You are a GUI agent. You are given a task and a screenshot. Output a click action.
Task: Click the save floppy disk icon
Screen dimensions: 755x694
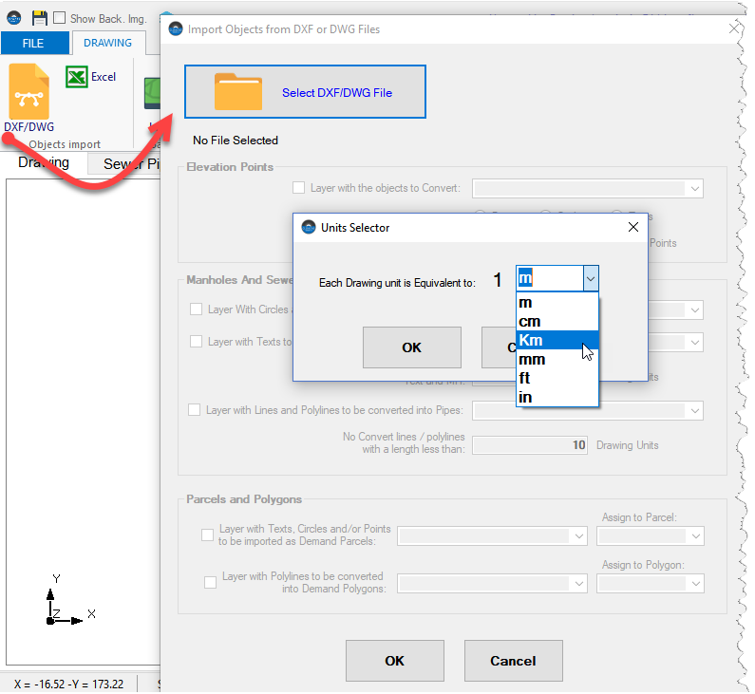[40, 18]
